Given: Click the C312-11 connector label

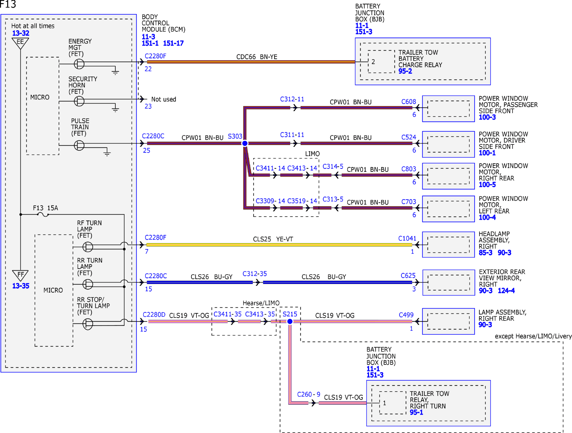Looking at the screenshot, I should 292,99.
